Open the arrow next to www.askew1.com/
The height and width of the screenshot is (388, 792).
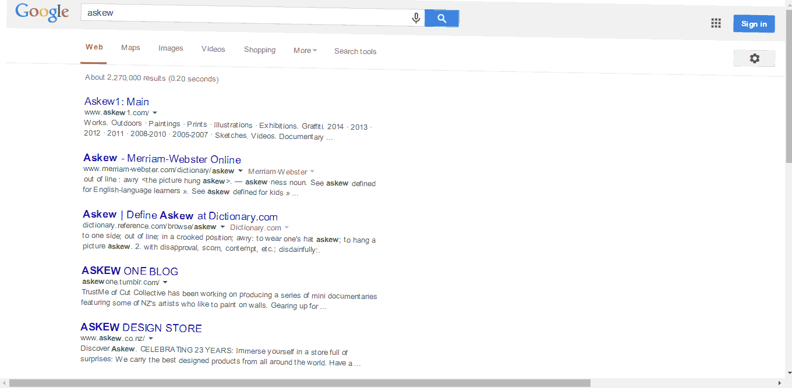[155, 112]
